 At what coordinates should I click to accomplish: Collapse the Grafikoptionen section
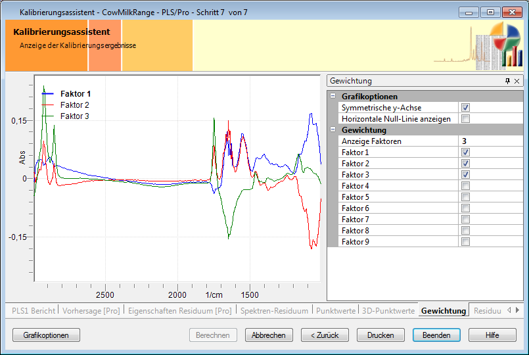tap(333, 97)
